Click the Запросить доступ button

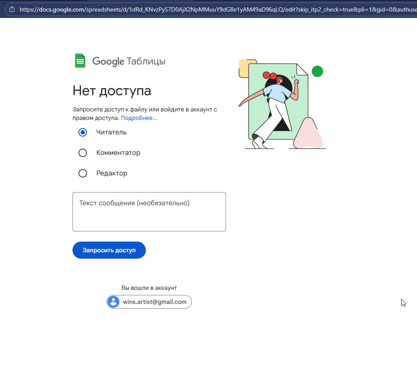click(109, 250)
